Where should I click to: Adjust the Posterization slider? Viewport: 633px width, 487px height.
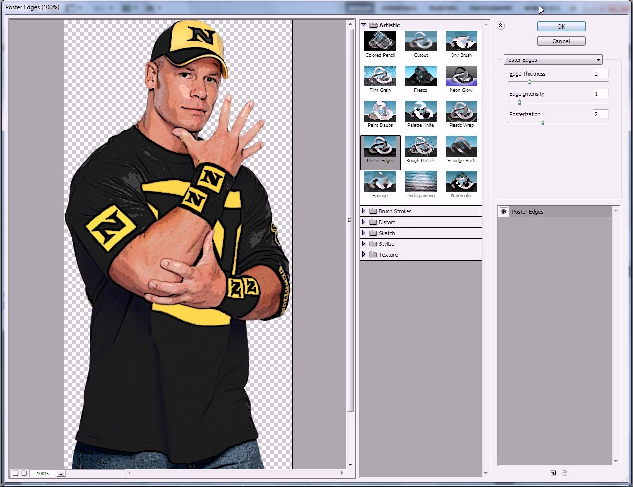[x=543, y=122]
